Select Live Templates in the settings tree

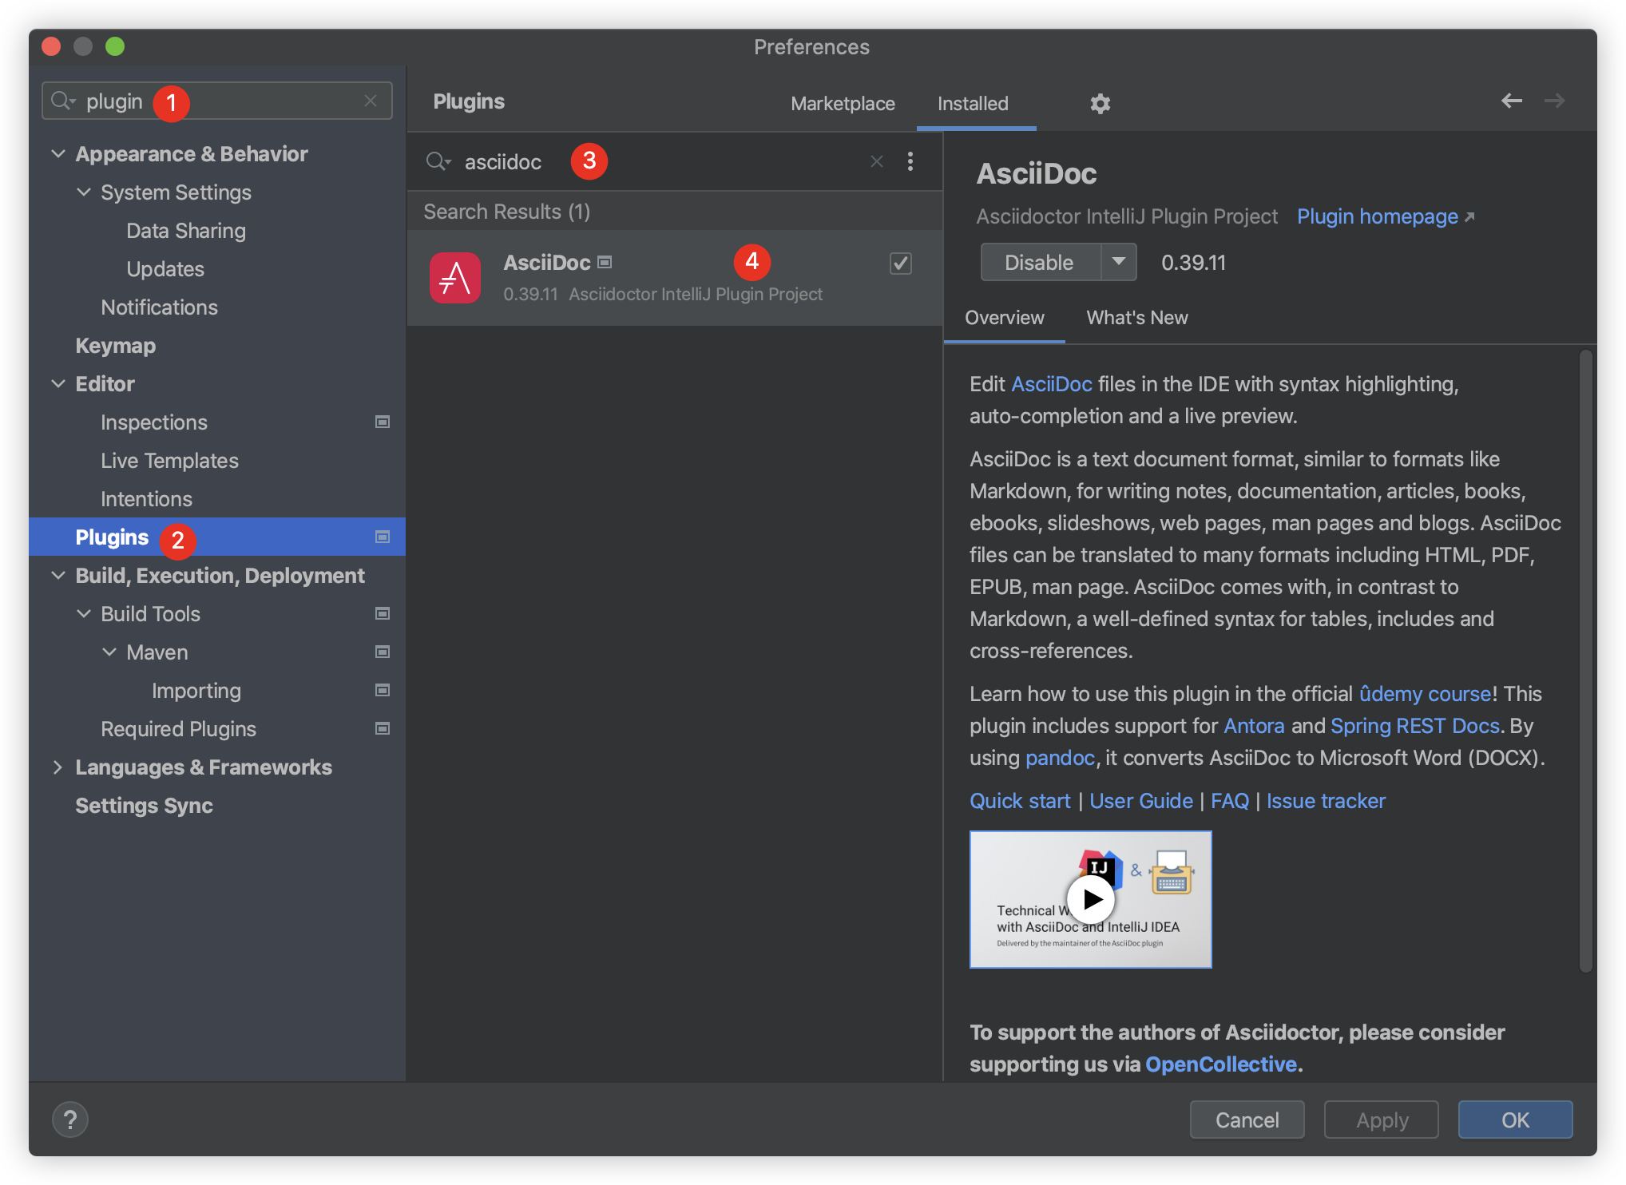click(x=169, y=461)
